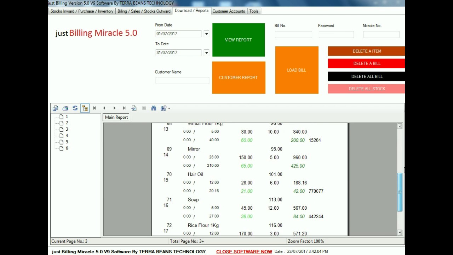453x255 pixels.
Task: Open the Customer Accounts tab
Action: pos(229,11)
